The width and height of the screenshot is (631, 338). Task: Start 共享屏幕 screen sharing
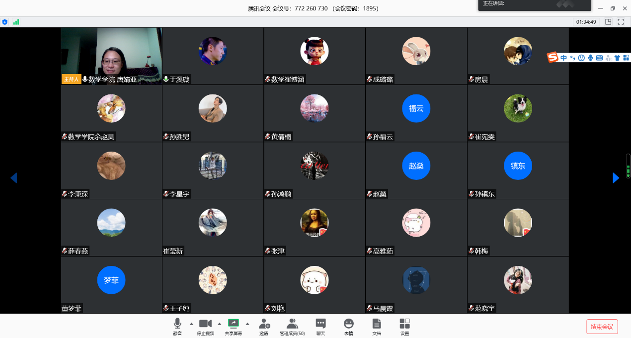233,326
